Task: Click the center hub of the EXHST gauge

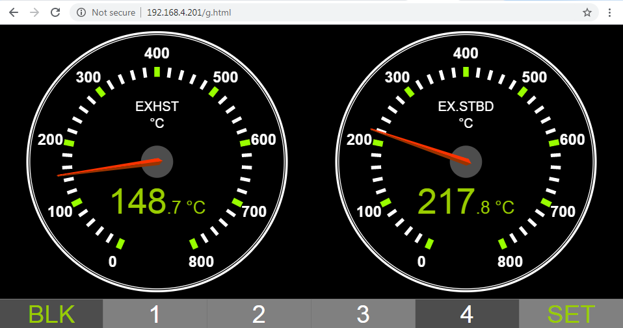Action: pos(157,162)
